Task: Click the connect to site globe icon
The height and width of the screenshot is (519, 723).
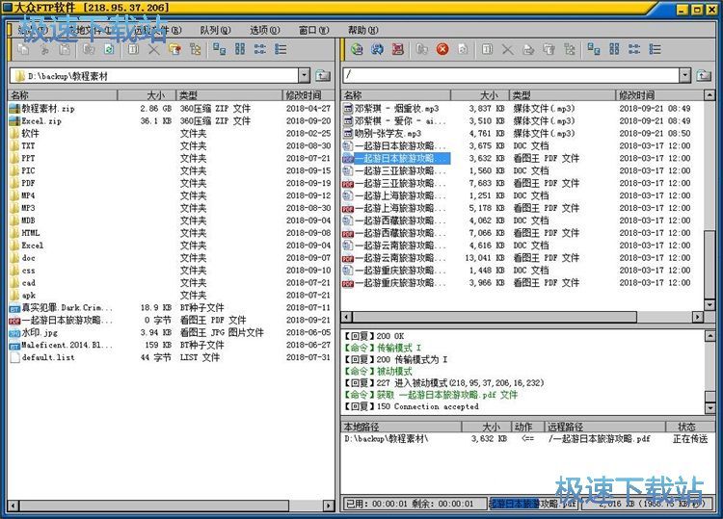Action: (357, 49)
